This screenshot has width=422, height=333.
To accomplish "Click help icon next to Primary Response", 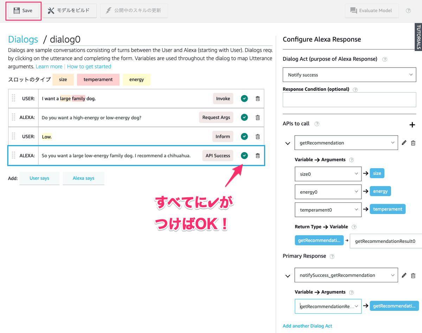I will point(332,256).
